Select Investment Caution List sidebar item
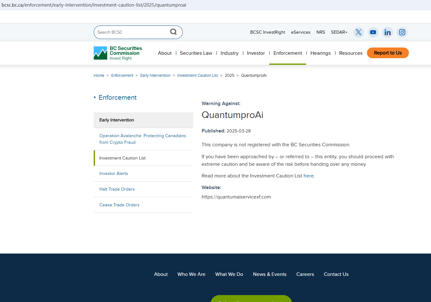Viewport: 431px width, 302px height. pos(143,158)
